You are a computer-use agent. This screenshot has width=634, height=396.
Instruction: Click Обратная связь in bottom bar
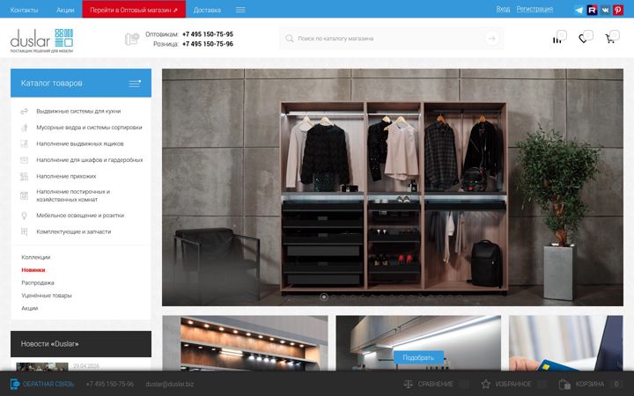[48, 384]
